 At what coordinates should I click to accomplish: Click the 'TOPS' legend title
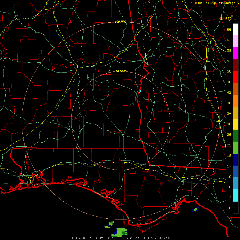coord(234,16)
